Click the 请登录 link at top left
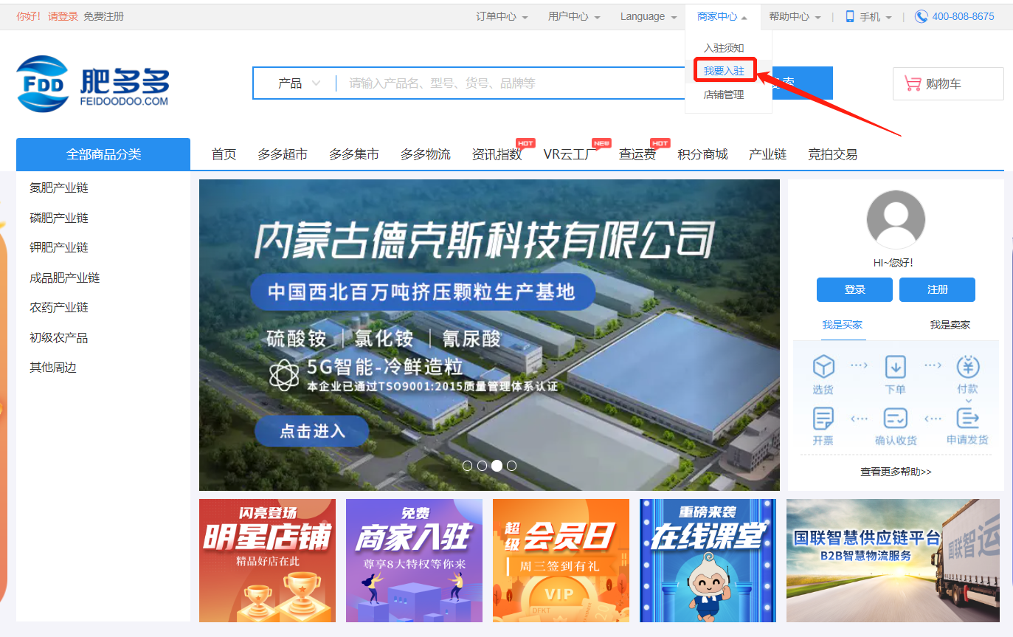Screen dimensions: 1013x637 tap(63, 16)
